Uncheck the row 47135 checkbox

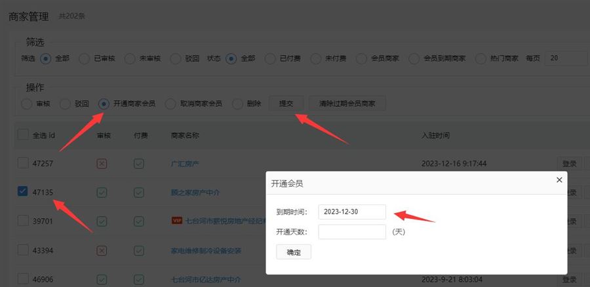click(23, 191)
